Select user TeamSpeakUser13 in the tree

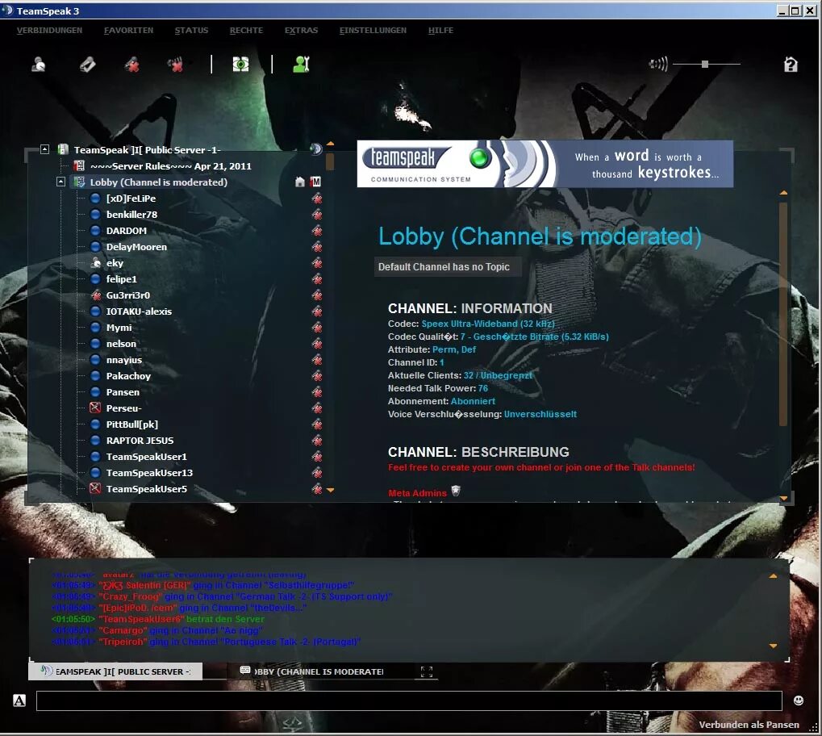click(149, 473)
